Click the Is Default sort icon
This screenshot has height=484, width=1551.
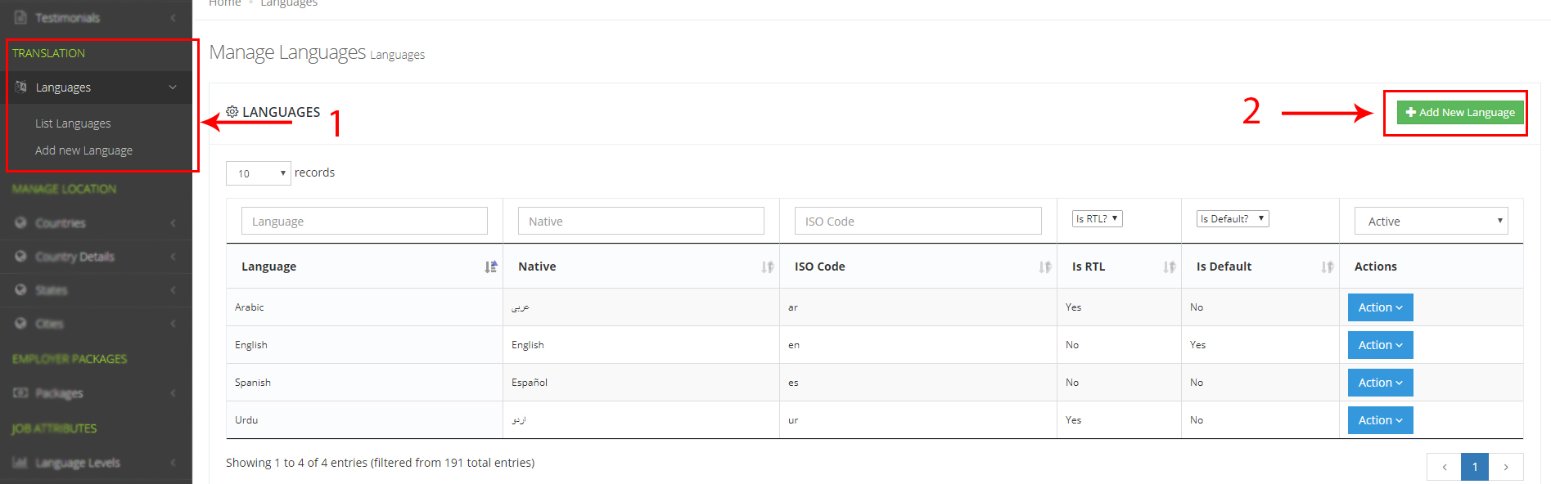click(1327, 267)
